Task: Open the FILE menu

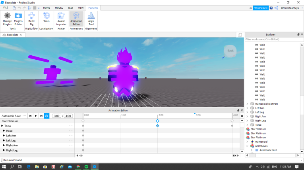Action: point(6,8)
